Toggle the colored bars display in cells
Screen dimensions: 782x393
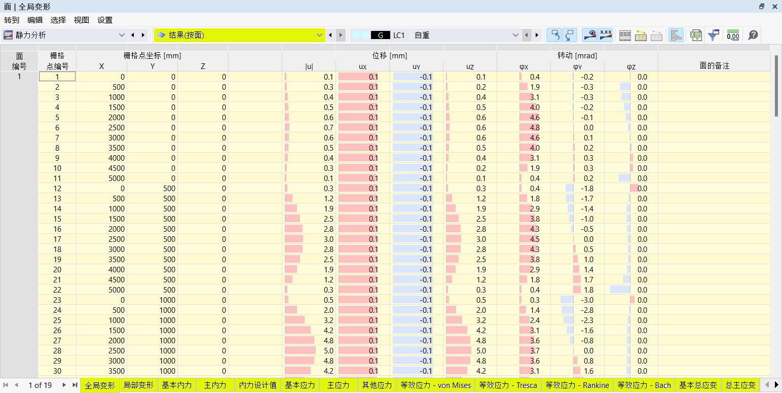676,35
